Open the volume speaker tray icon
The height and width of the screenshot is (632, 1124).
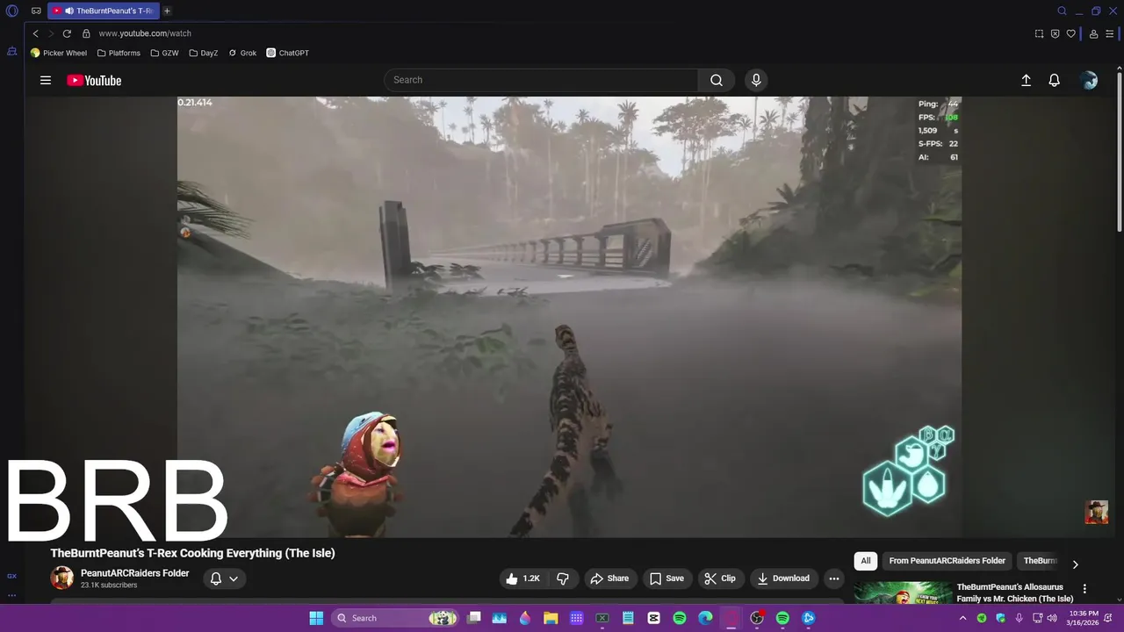1052,618
